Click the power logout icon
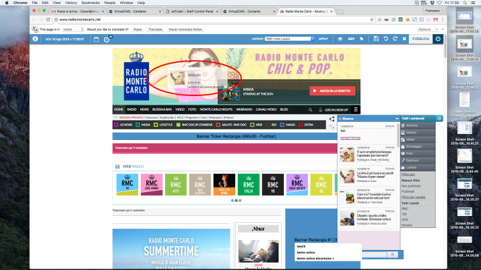 (438, 39)
